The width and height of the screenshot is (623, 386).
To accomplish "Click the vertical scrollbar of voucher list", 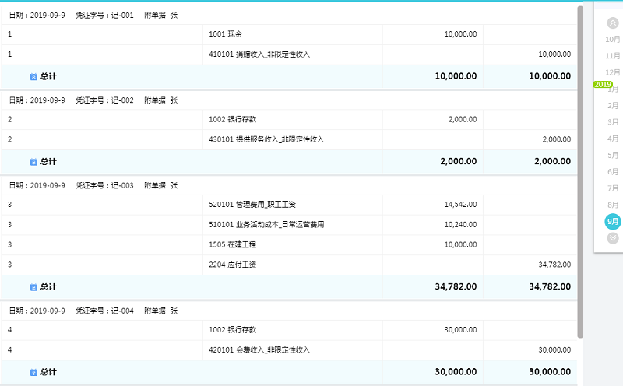I will pyautogui.click(x=580, y=172).
